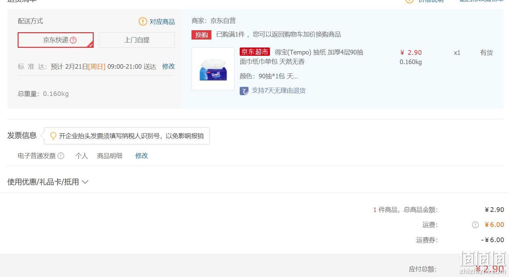Click the 7-day return shield icon
Image resolution: width=509 pixels, height=277 pixels.
coord(244,91)
